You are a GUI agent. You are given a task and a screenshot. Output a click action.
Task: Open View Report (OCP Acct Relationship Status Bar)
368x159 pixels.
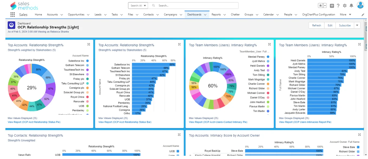pyautogui.click(x=125, y=122)
